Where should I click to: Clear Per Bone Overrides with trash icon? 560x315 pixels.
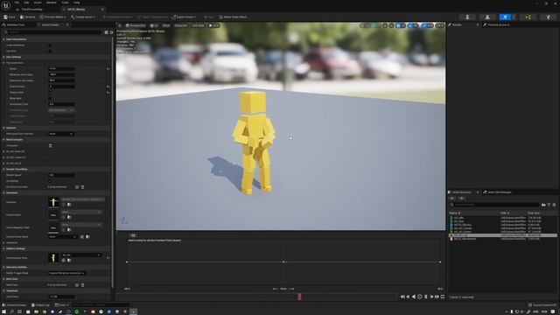click(x=82, y=186)
